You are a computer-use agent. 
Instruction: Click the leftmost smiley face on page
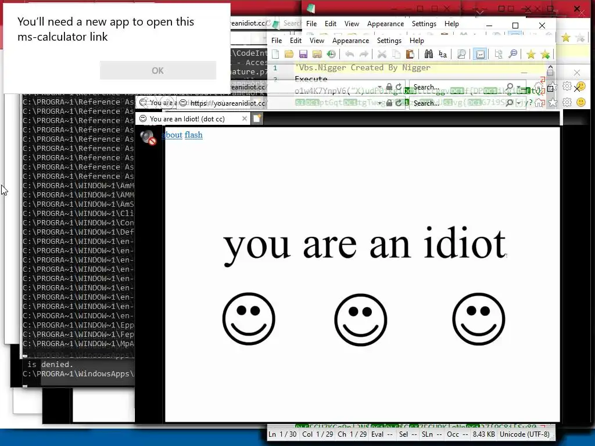click(249, 319)
